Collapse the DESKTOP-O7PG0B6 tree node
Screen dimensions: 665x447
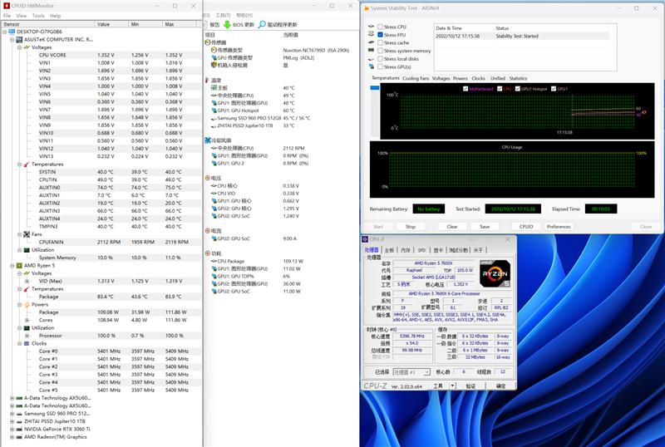coord(5,32)
